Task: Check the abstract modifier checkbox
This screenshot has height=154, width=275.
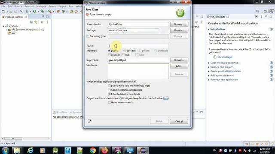Action: point(109,55)
